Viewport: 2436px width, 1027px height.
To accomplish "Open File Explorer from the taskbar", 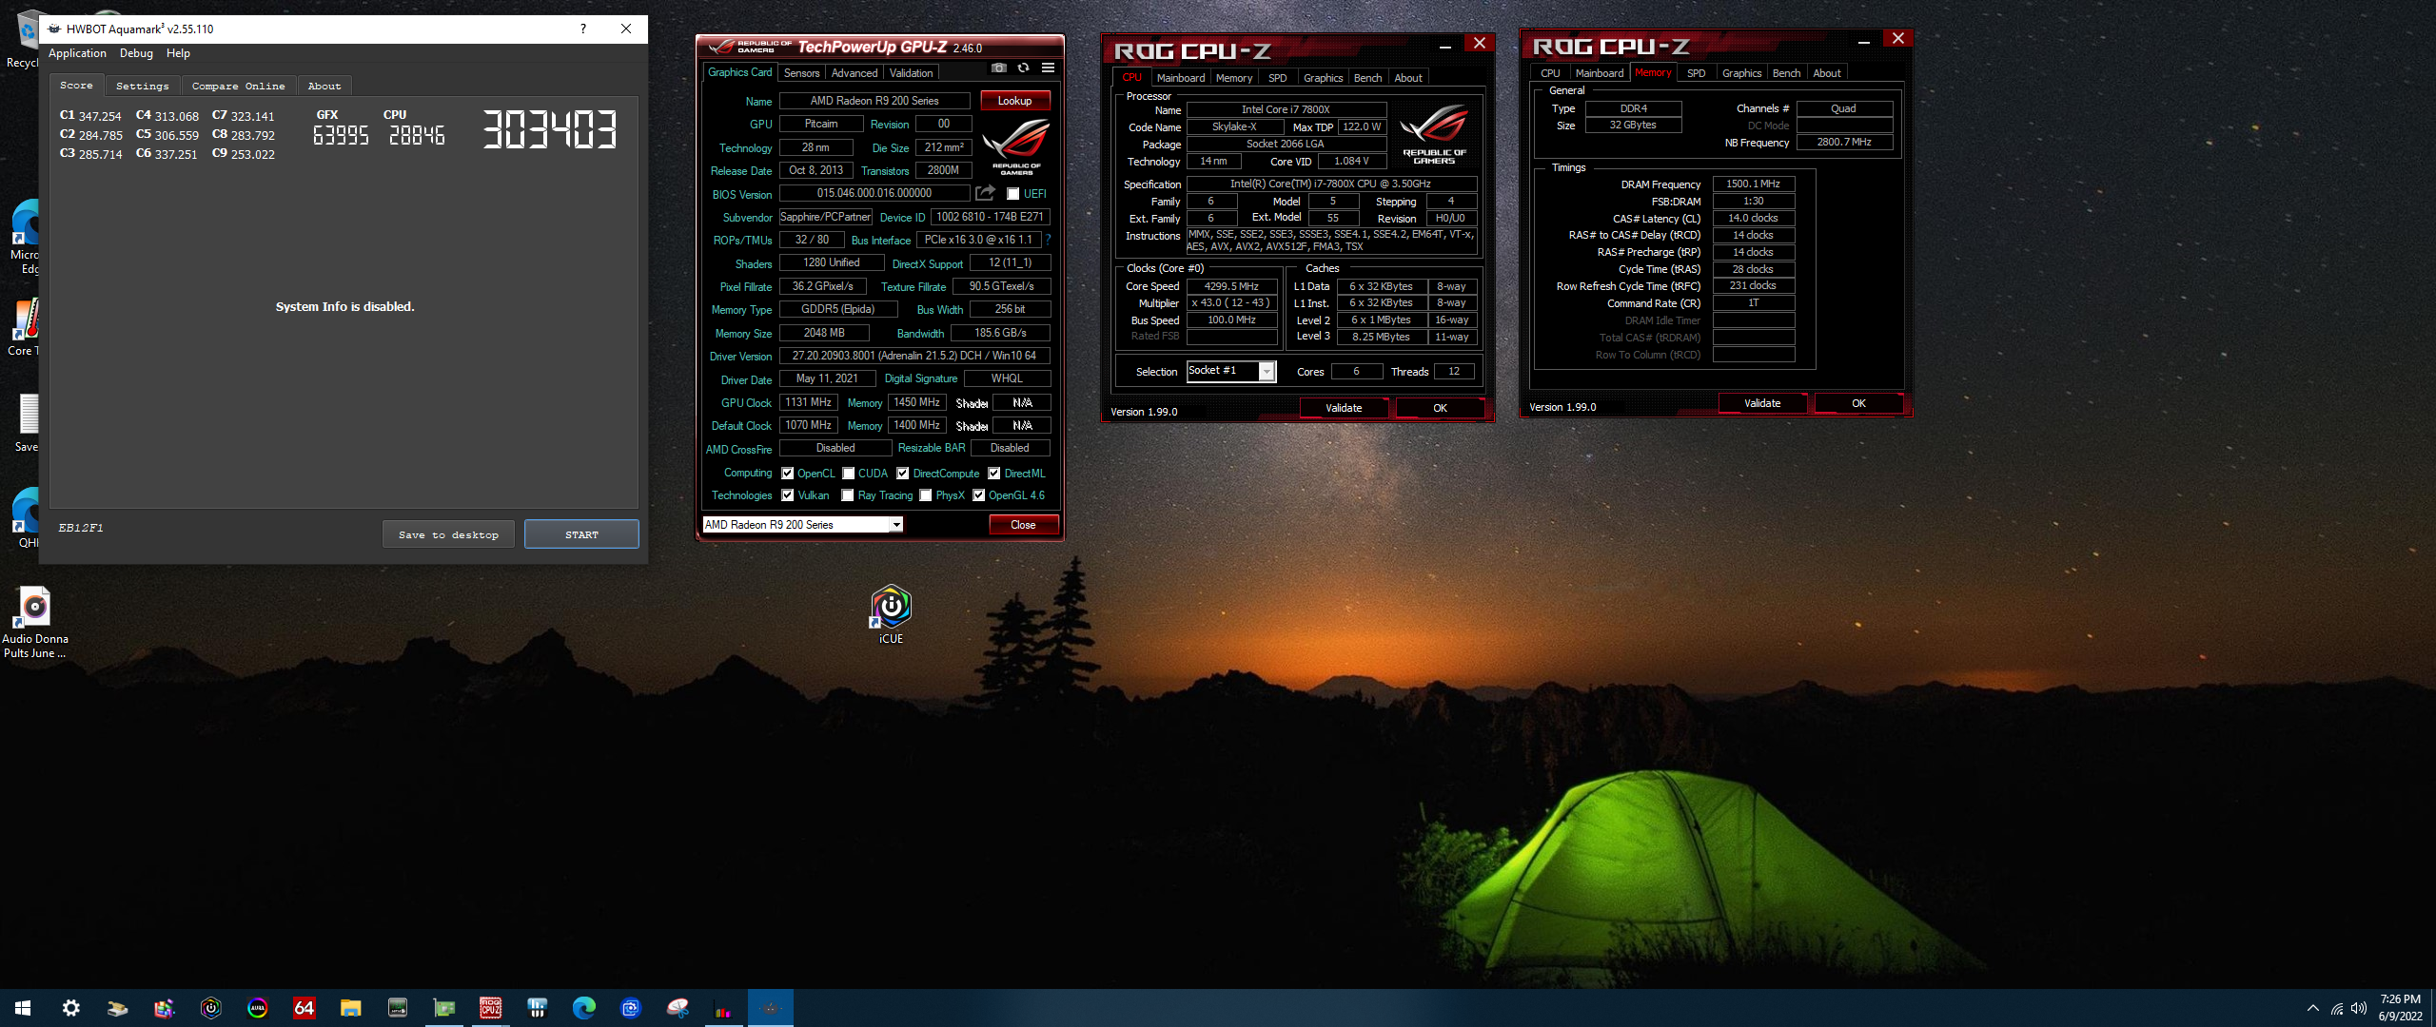I will pos(350,1008).
